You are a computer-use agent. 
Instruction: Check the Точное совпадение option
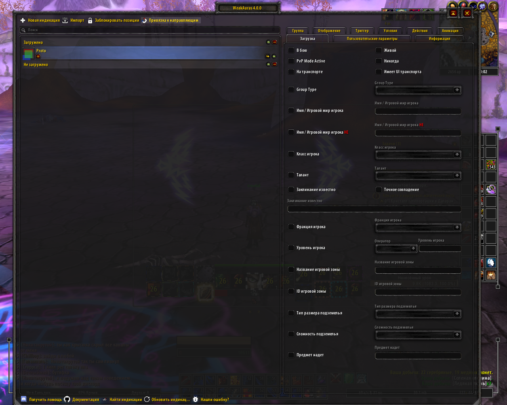379,189
